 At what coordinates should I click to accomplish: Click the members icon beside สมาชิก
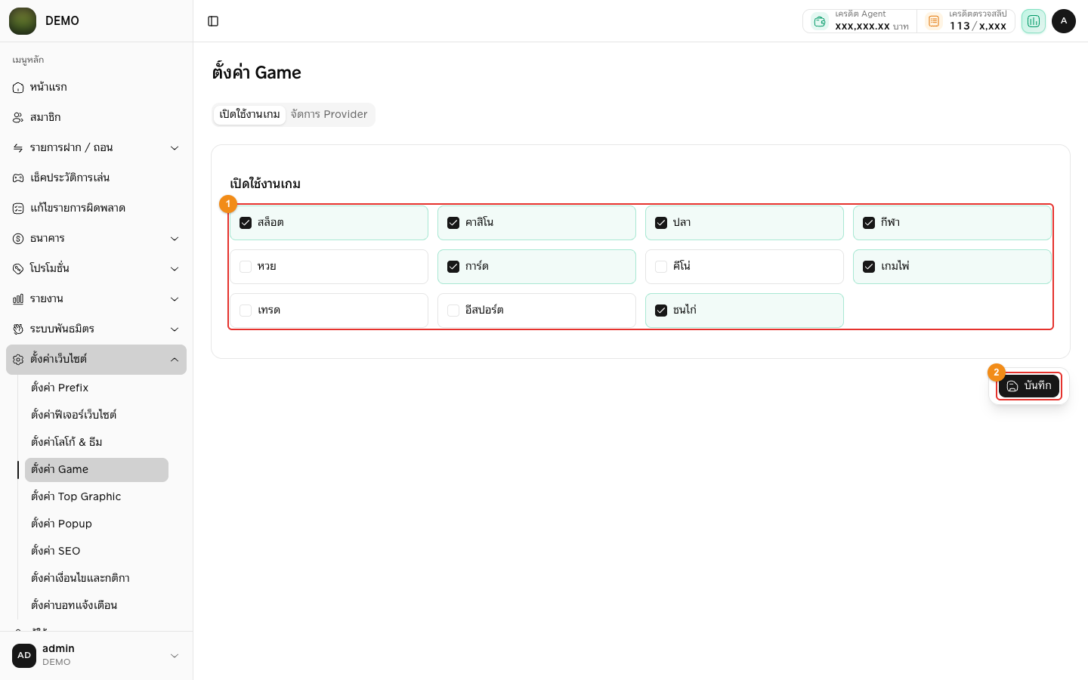click(x=18, y=118)
